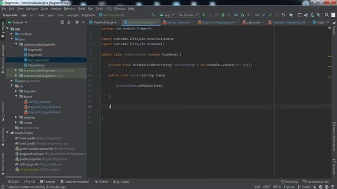Expand the drawable folder
Image resolution: width=337 pixels, height=189 pixels.
16,91
